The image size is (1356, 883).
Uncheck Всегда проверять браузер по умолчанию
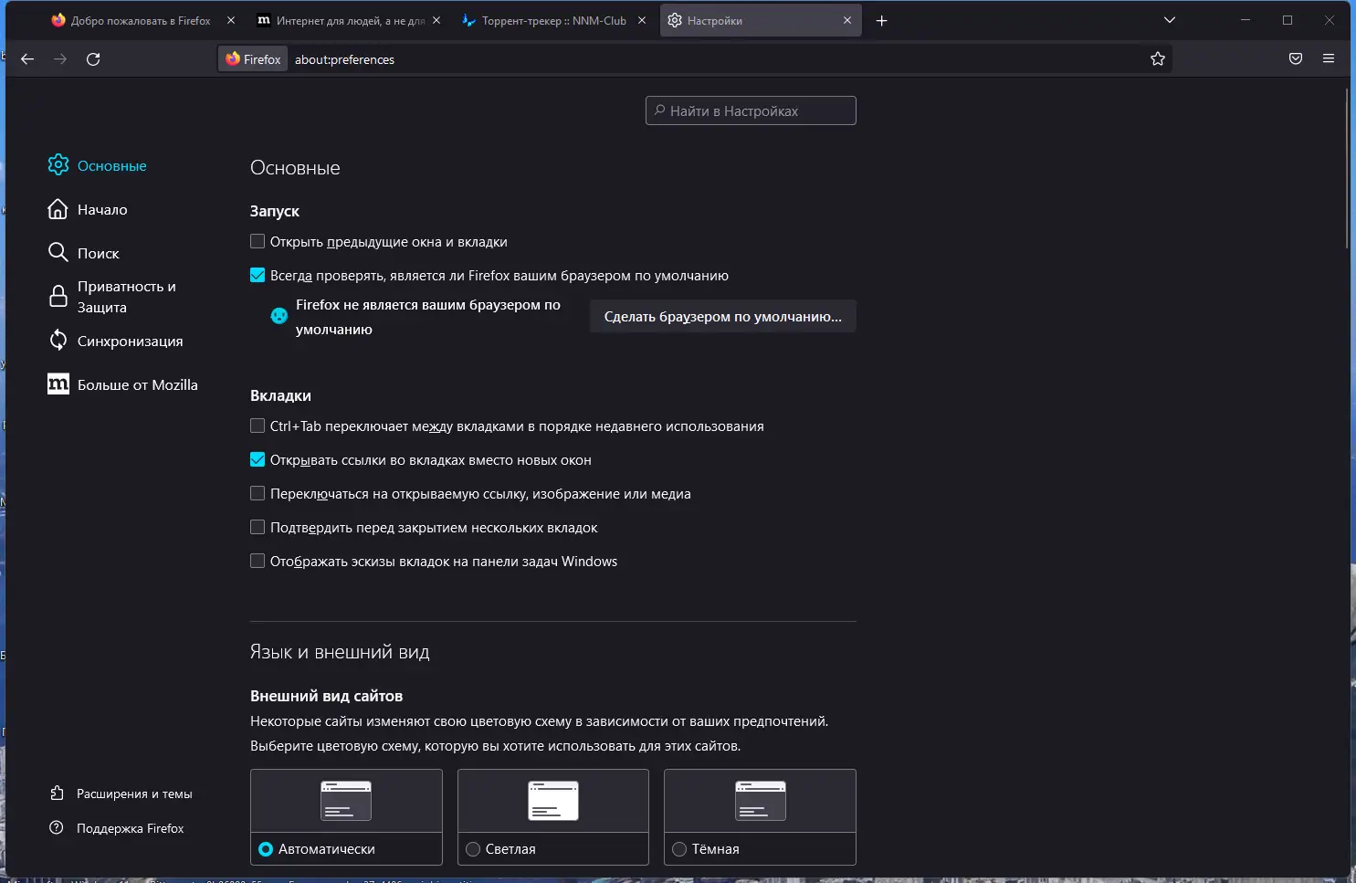pos(258,276)
